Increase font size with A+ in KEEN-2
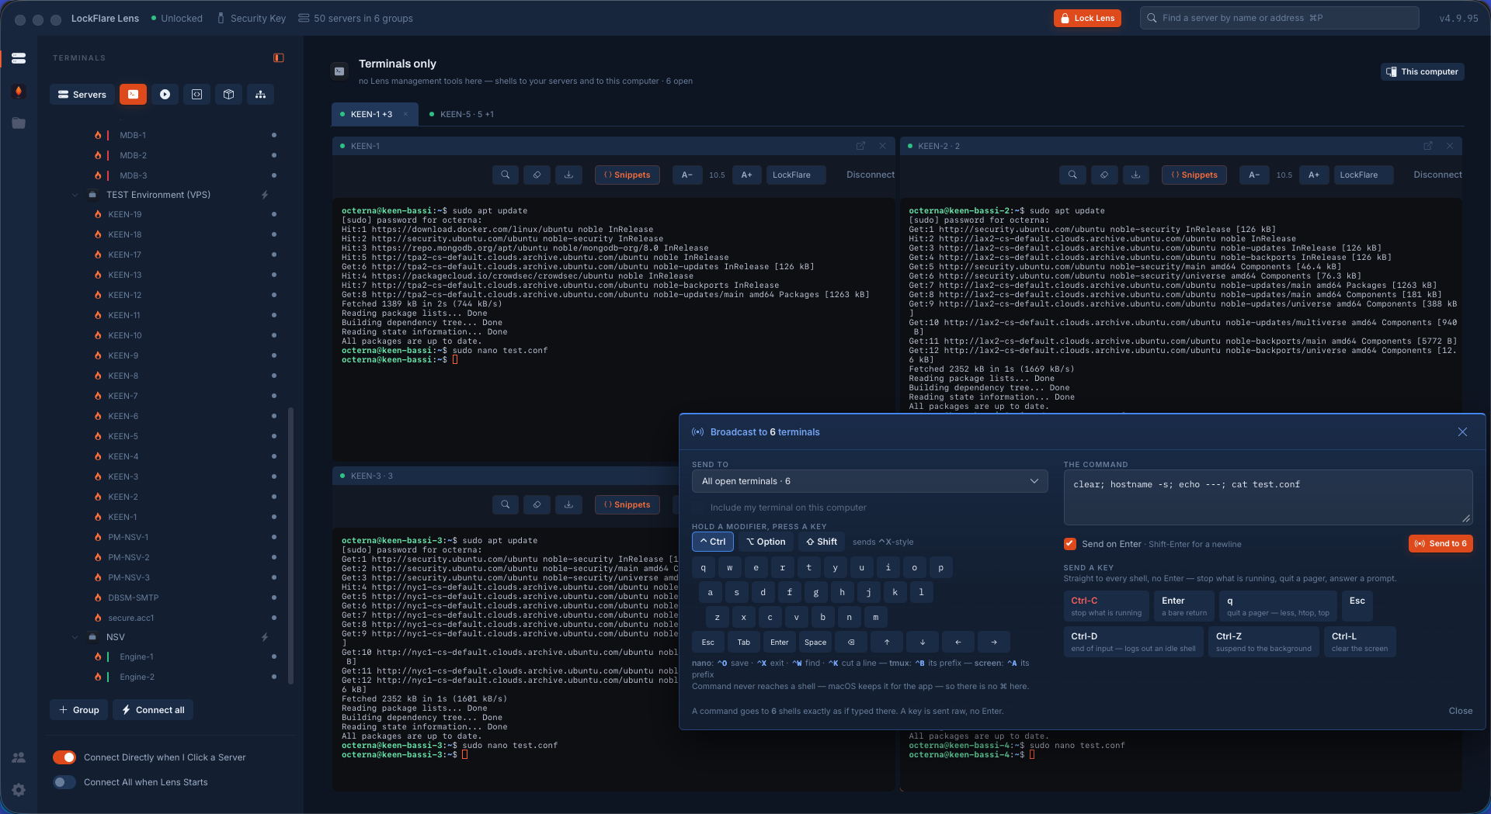This screenshot has width=1491, height=814. [x=1314, y=175]
